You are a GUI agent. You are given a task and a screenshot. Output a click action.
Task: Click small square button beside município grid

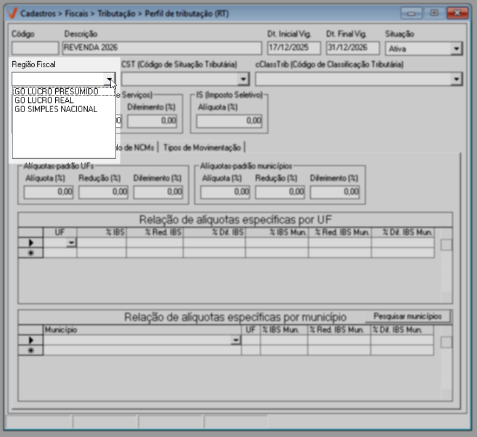[x=446, y=342]
